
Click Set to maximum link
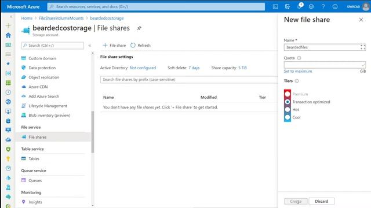click(298, 71)
